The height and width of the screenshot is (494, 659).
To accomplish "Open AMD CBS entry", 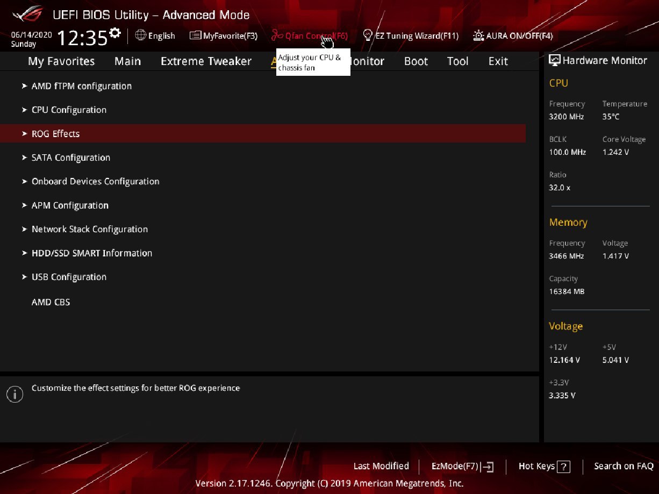I will coord(51,302).
